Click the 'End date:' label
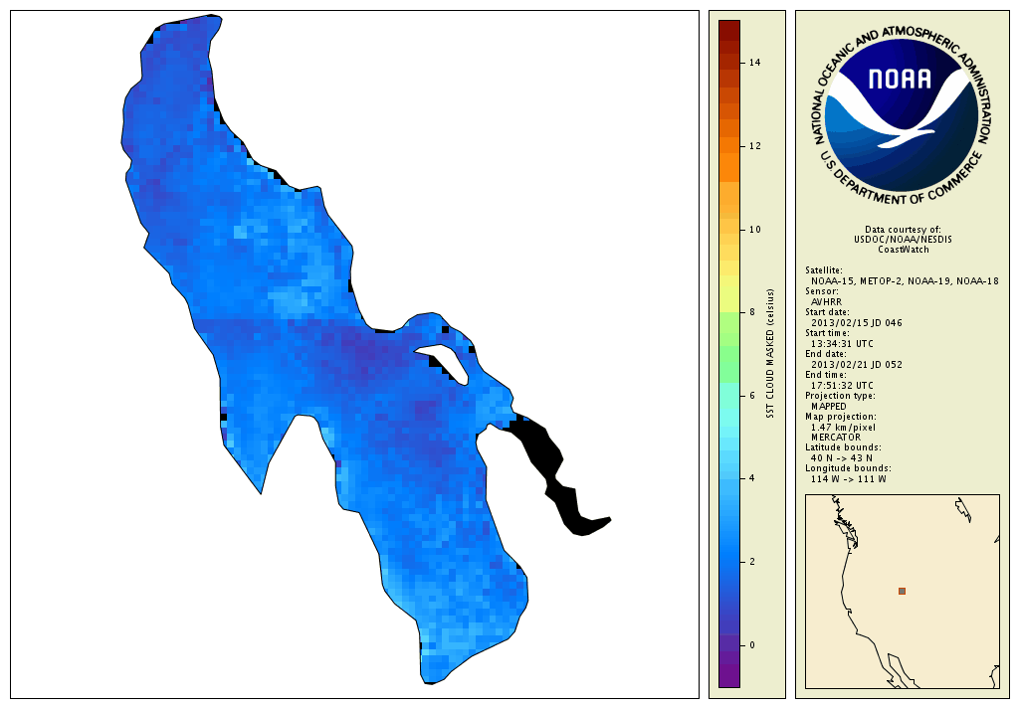The height and width of the screenshot is (708, 1019). point(825,354)
